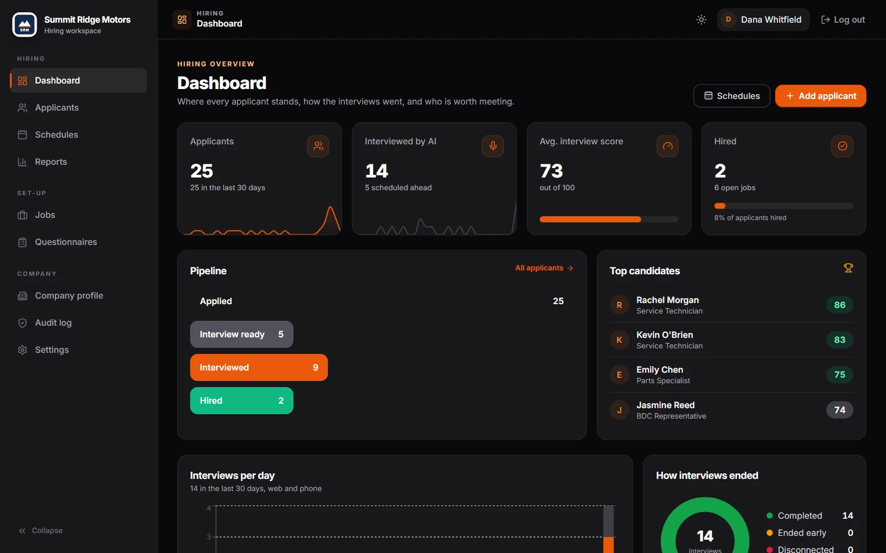Click the 8% of applicants hired progress bar
886x553 pixels.
pyautogui.click(x=784, y=206)
